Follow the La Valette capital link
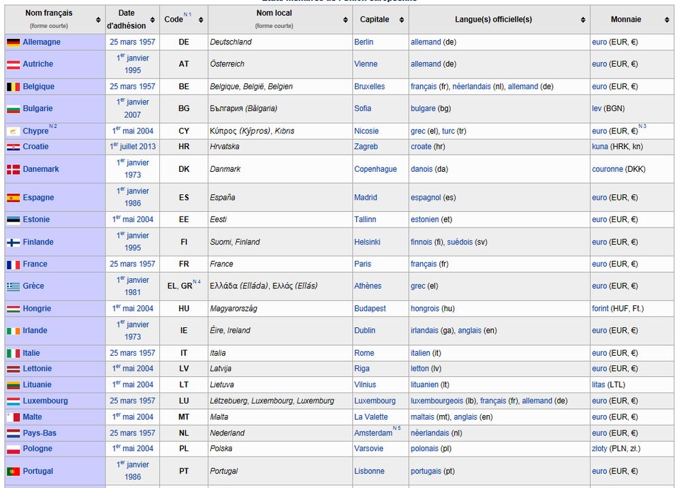The height and width of the screenshot is (488, 679). [371, 417]
